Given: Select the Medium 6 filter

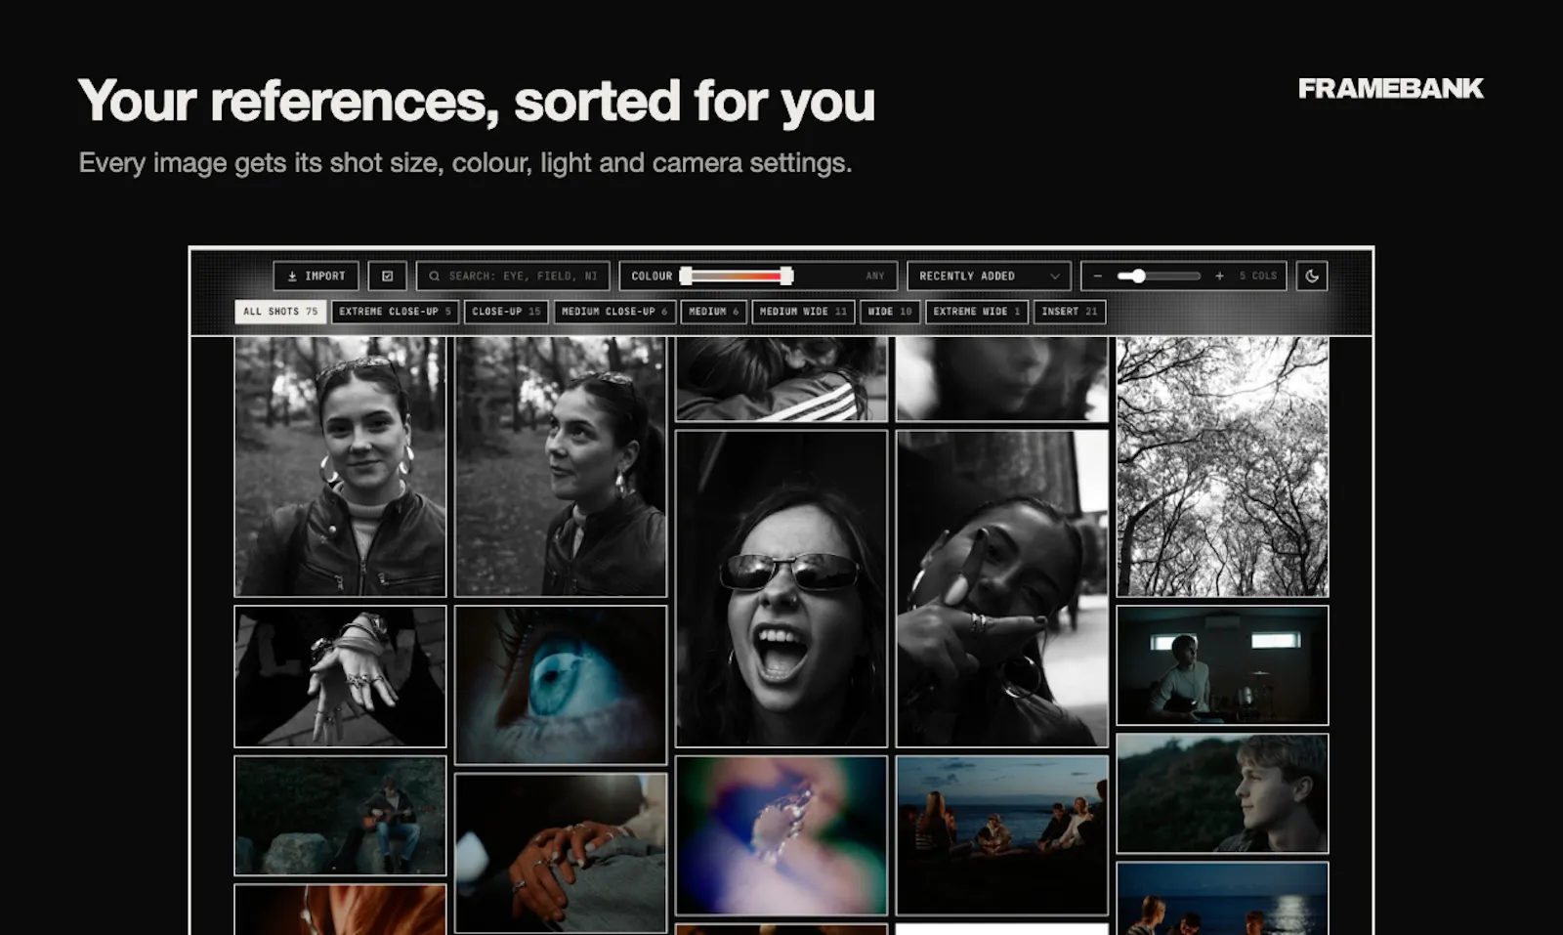Looking at the screenshot, I should (714, 312).
